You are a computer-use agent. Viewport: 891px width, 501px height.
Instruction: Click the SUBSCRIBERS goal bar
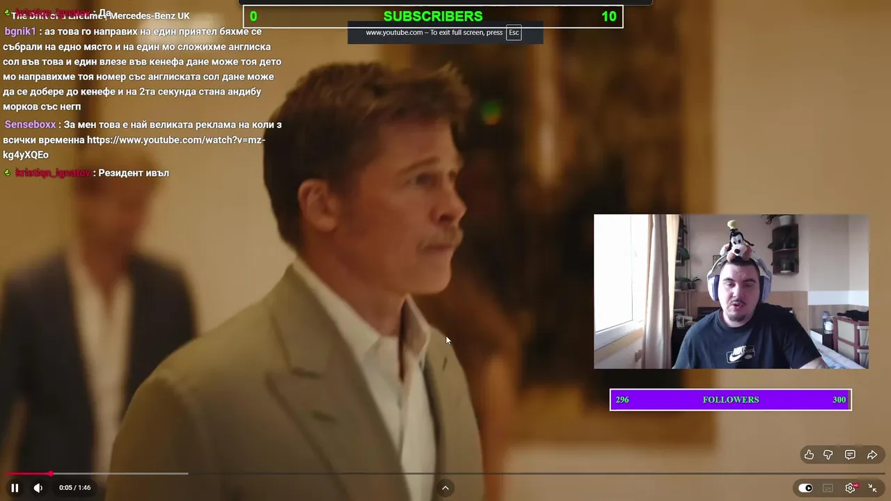pos(433,16)
